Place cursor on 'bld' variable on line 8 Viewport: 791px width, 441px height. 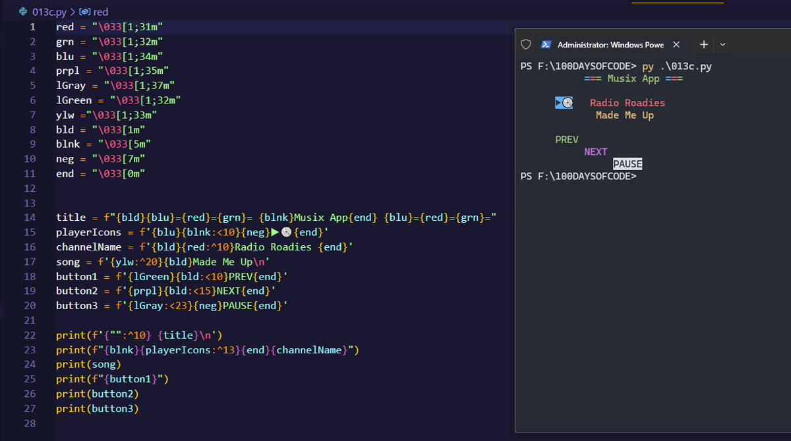(x=65, y=129)
